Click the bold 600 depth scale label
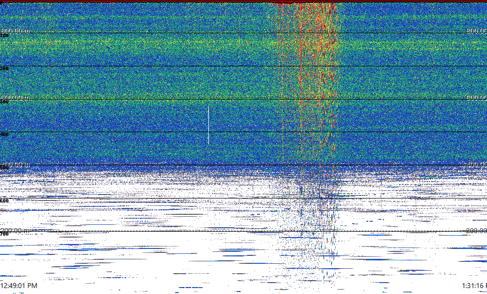Viewport: 487px width, 294px height. tap(4, 201)
